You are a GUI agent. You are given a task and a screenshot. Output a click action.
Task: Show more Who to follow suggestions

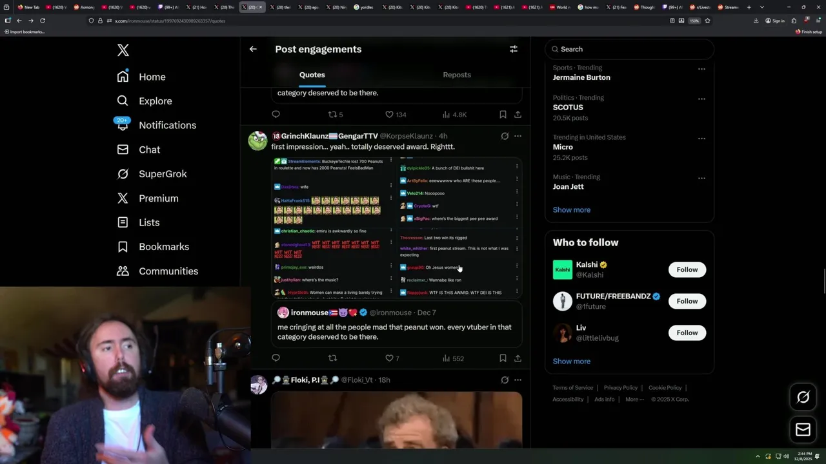pyautogui.click(x=571, y=361)
